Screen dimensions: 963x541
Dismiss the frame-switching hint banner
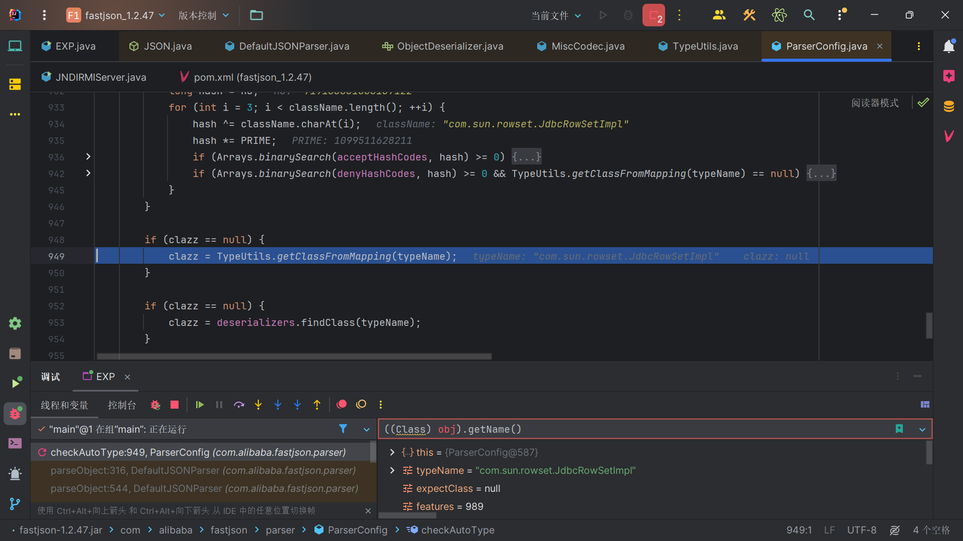(368, 510)
